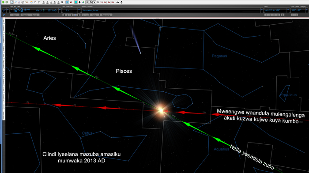Viewport: 309px width, 173px height.
Task: Open the Status side tab
Action: 4,49
